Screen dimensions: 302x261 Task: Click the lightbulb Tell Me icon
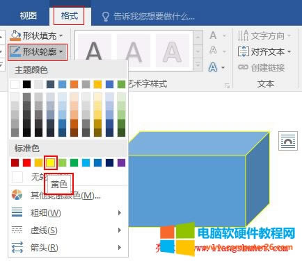coord(106,17)
